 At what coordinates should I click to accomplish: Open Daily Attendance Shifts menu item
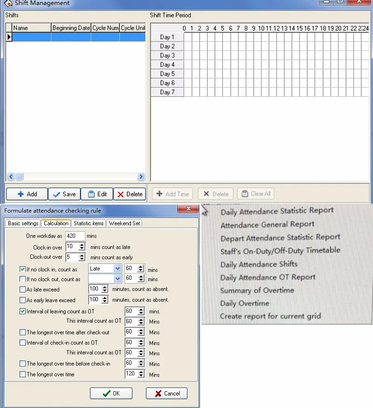coord(259,264)
